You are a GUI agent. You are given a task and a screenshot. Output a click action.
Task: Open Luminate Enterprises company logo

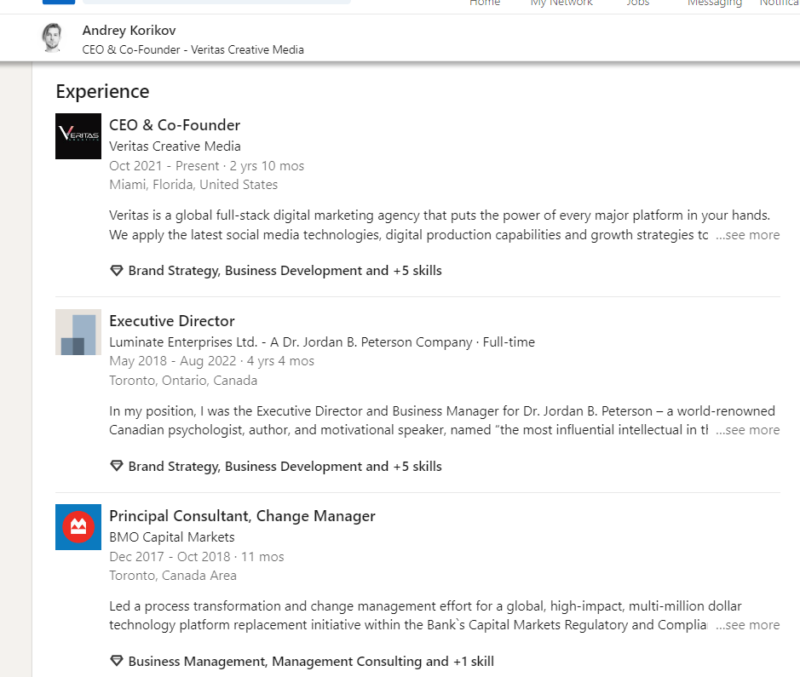[x=78, y=332]
